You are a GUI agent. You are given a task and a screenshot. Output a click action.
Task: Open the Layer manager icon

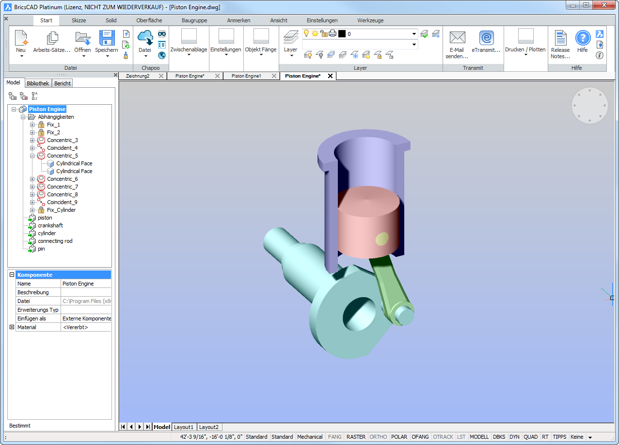click(x=290, y=38)
